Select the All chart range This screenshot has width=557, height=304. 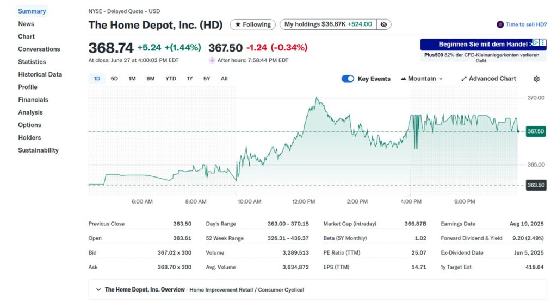click(224, 79)
